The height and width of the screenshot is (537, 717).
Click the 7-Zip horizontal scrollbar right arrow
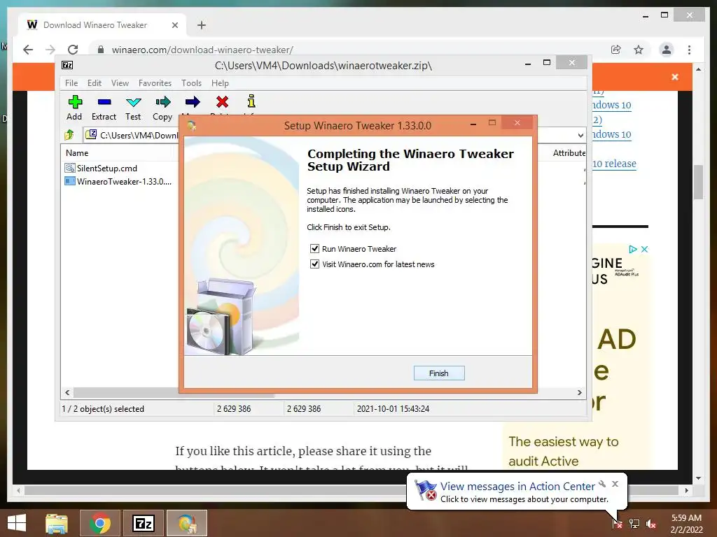pos(579,393)
